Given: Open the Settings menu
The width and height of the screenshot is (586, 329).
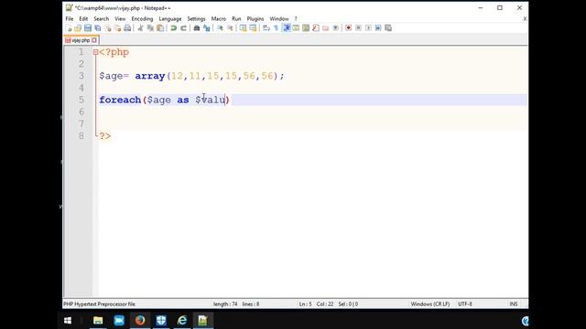Looking at the screenshot, I should click(x=196, y=18).
